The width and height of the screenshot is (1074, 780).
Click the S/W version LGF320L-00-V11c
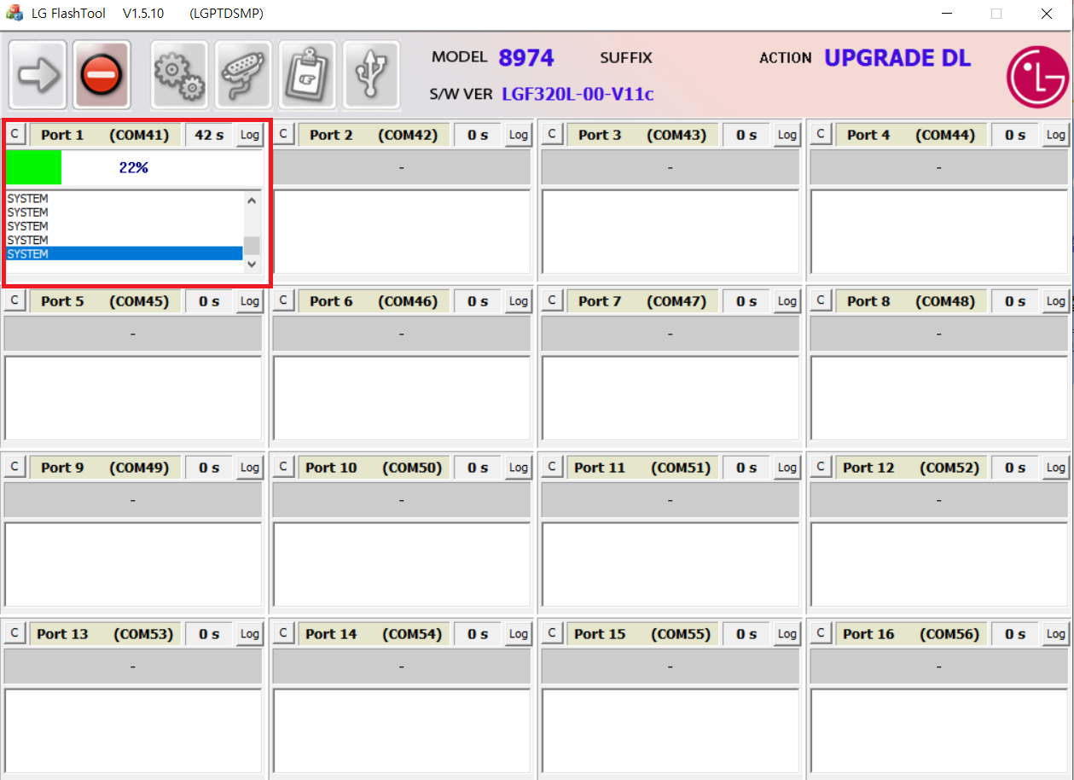tap(578, 94)
